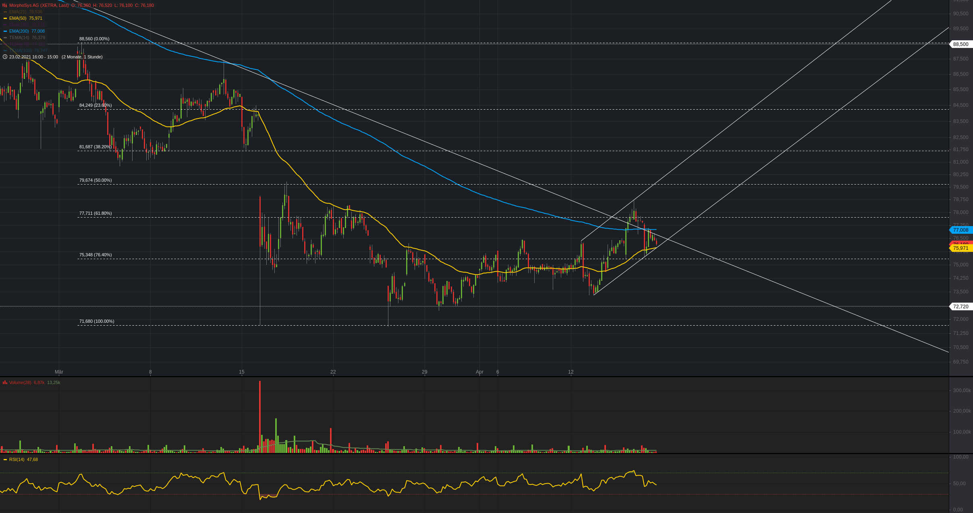Click the 15 date marker on time axis
Image resolution: width=973 pixels, height=513 pixels.
point(241,372)
